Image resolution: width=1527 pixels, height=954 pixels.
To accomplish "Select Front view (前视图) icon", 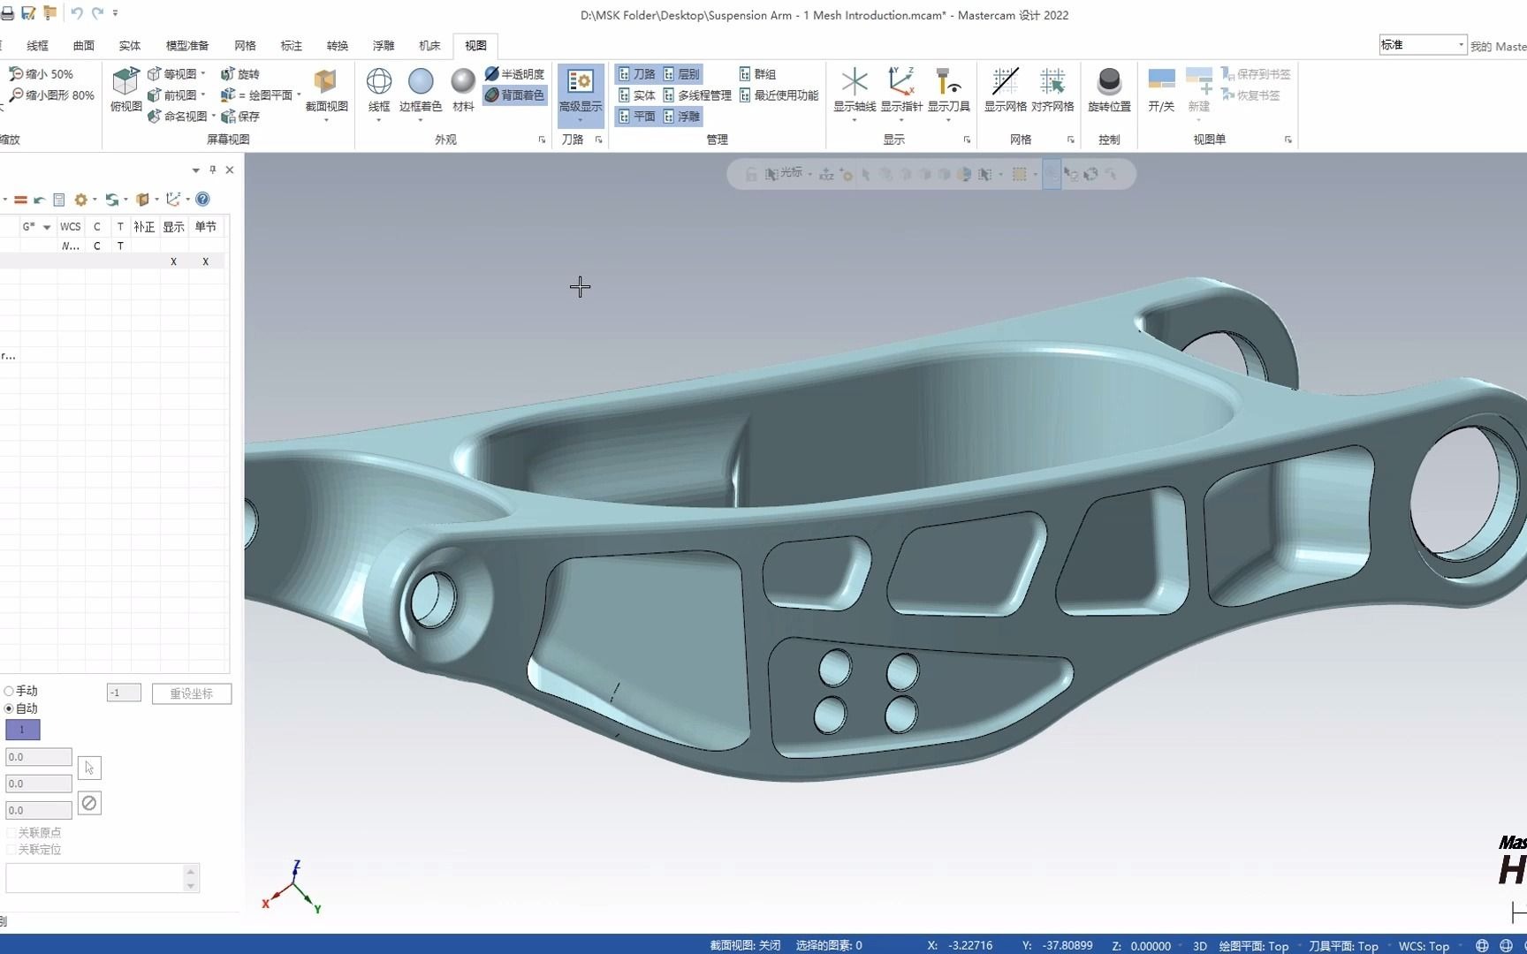I will 155,95.
